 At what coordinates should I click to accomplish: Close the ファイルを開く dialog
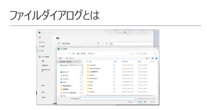pyautogui.click(x=157, y=49)
